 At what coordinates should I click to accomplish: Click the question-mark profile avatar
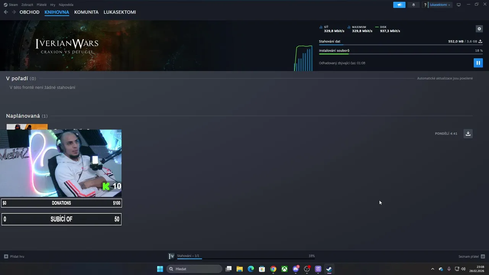pos(425,5)
